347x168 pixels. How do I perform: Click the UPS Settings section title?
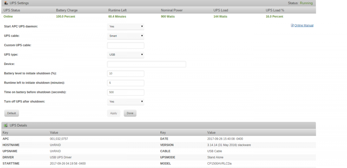pos(19,3)
